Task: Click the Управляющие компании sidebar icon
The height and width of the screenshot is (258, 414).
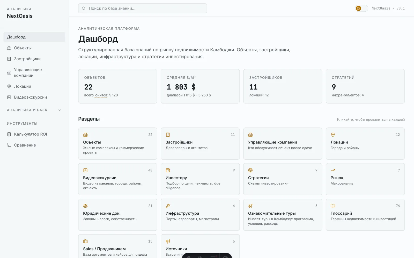Action: point(9,72)
